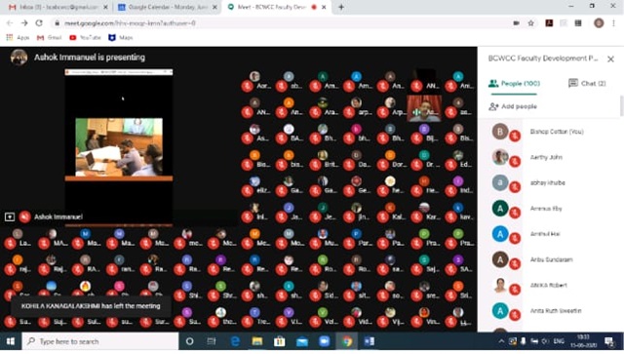Click the presentation icon beside Ashok Immanuel name

(10, 216)
